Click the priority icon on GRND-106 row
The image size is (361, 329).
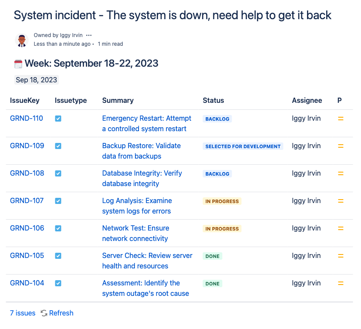tap(340, 228)
